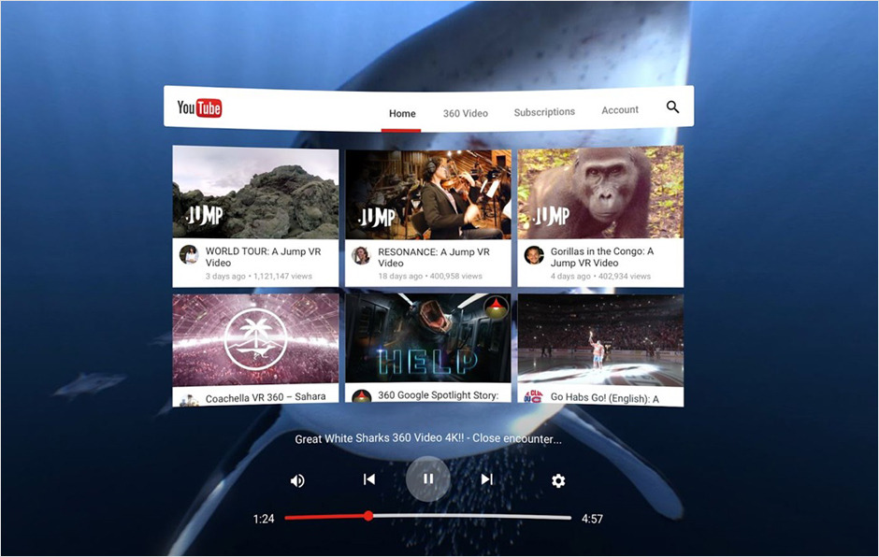The image size is (879, 557).
Task: Open the Account tab
Action: (619, 110)
